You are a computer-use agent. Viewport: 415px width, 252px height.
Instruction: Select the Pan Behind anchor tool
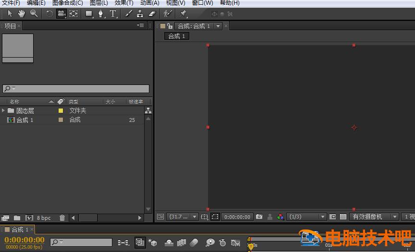click(73, 13)
